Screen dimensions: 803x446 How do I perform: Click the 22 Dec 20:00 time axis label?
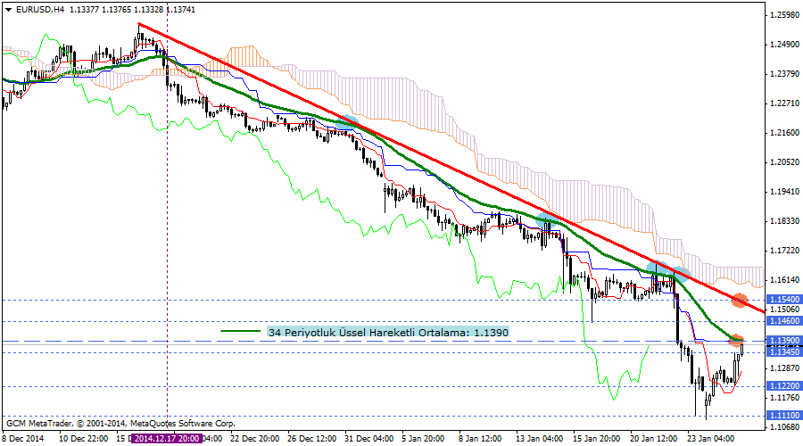pyautogui.click(x=253, y=438)
